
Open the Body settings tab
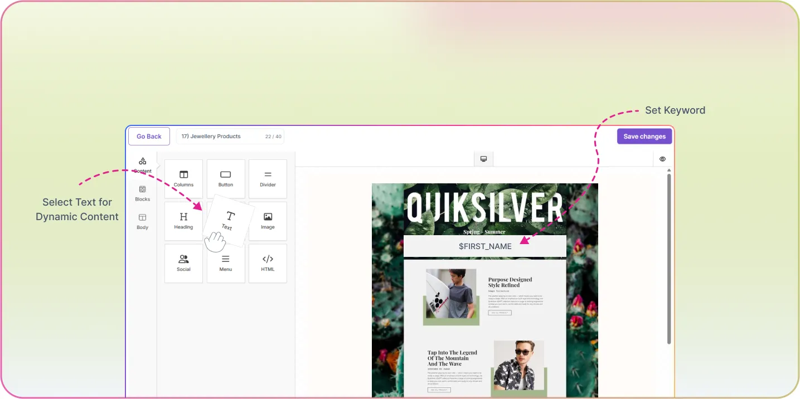coord(142,222)
